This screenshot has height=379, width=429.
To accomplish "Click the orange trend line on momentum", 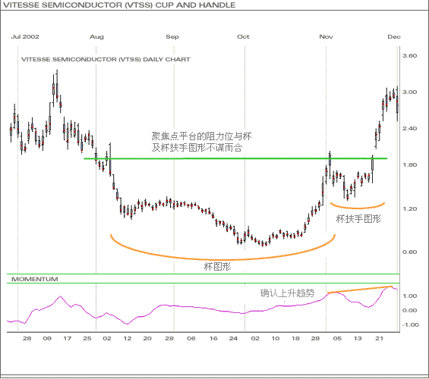I will [x=360, y=290].
